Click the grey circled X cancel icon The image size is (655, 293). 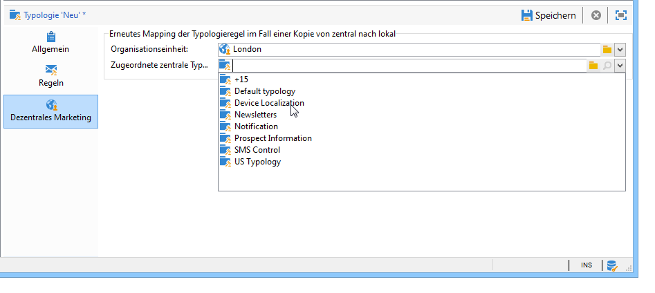(596, 15)
